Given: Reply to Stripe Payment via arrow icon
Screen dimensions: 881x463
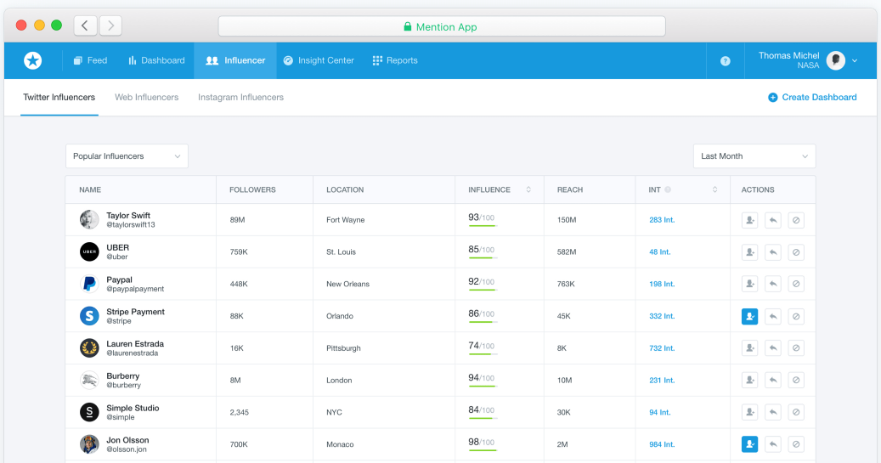Looking at the screenshot, I should coord(773,316).
